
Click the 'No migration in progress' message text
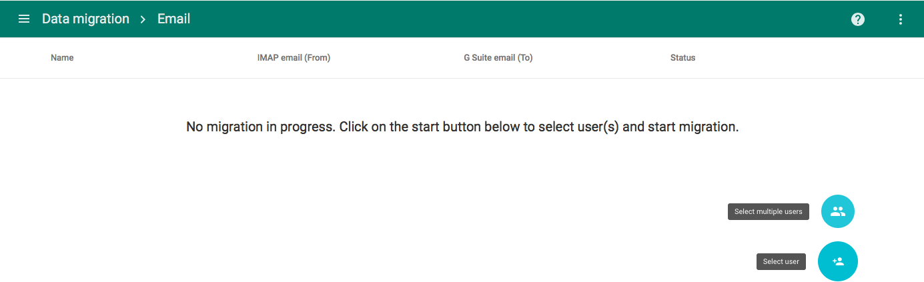(462, 127)
